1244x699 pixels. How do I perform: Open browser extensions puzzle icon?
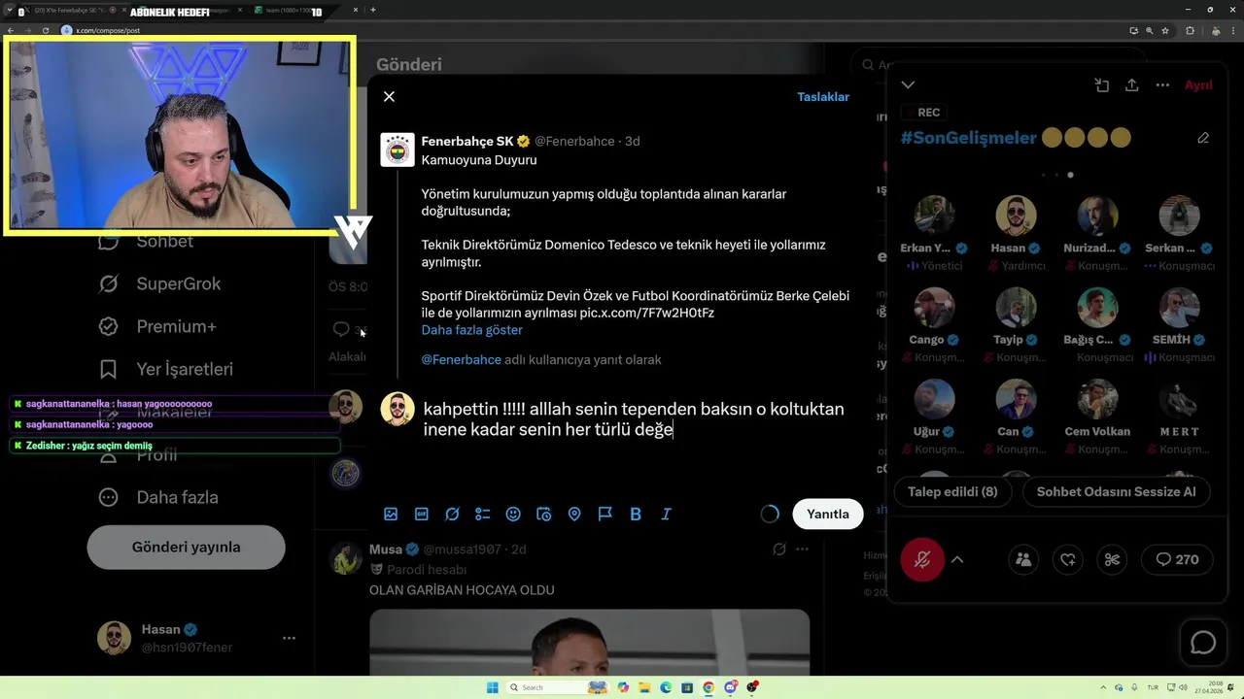[x=1190, y=30]
